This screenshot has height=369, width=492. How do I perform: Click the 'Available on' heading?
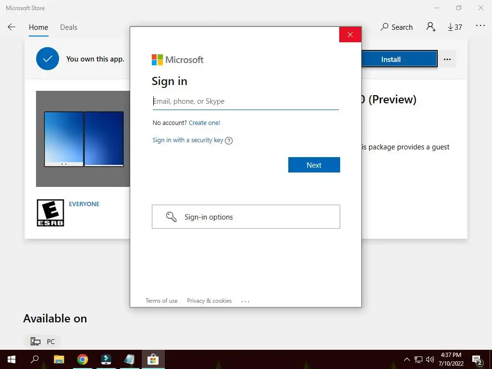pos(55,319)
